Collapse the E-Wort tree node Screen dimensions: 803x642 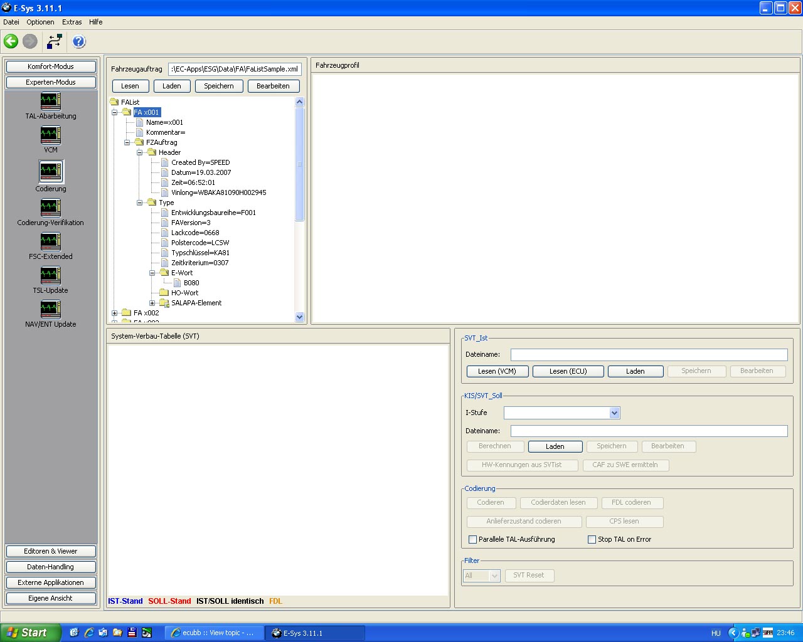(152, 273)
